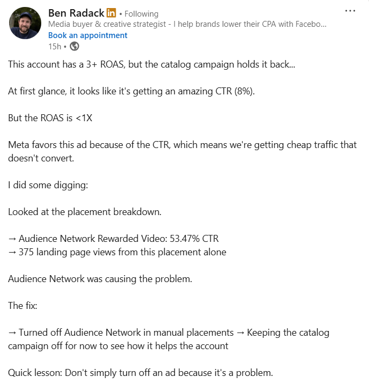The width and height of the screenshot is (369, 384).
Task: Click the 'Turned off Audience Network' paragraph
Action: [x=169, y=339]
